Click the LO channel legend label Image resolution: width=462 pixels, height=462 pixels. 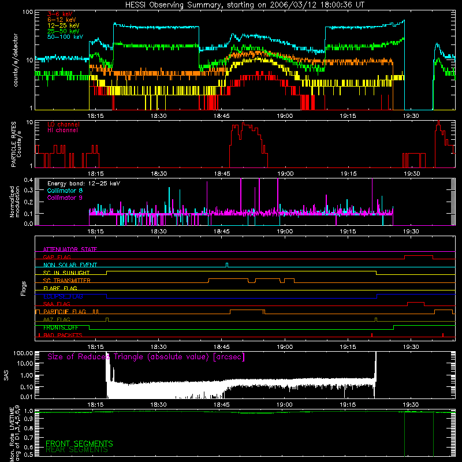click(x=64, y=124)
